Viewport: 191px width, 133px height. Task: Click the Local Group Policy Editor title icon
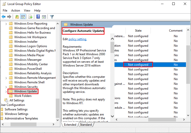pos(4,4)
